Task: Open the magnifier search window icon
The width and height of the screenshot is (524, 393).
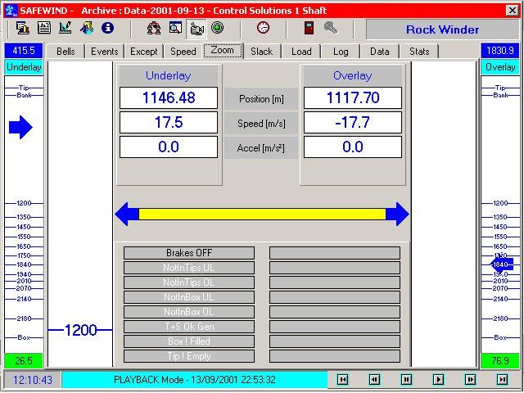Action: click(x=175, y=28)
